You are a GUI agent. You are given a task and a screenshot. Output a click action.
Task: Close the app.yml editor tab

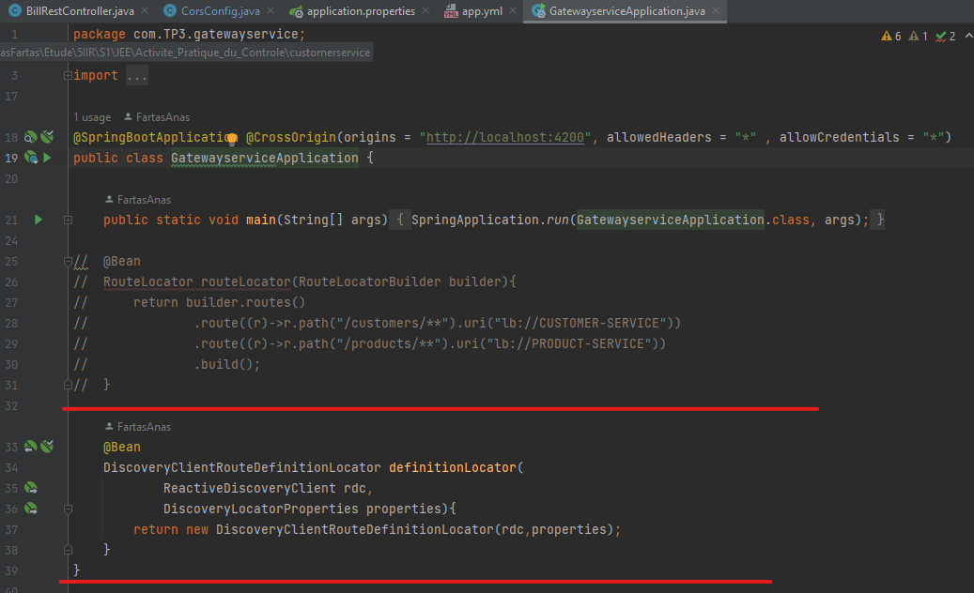coord(513,12)
